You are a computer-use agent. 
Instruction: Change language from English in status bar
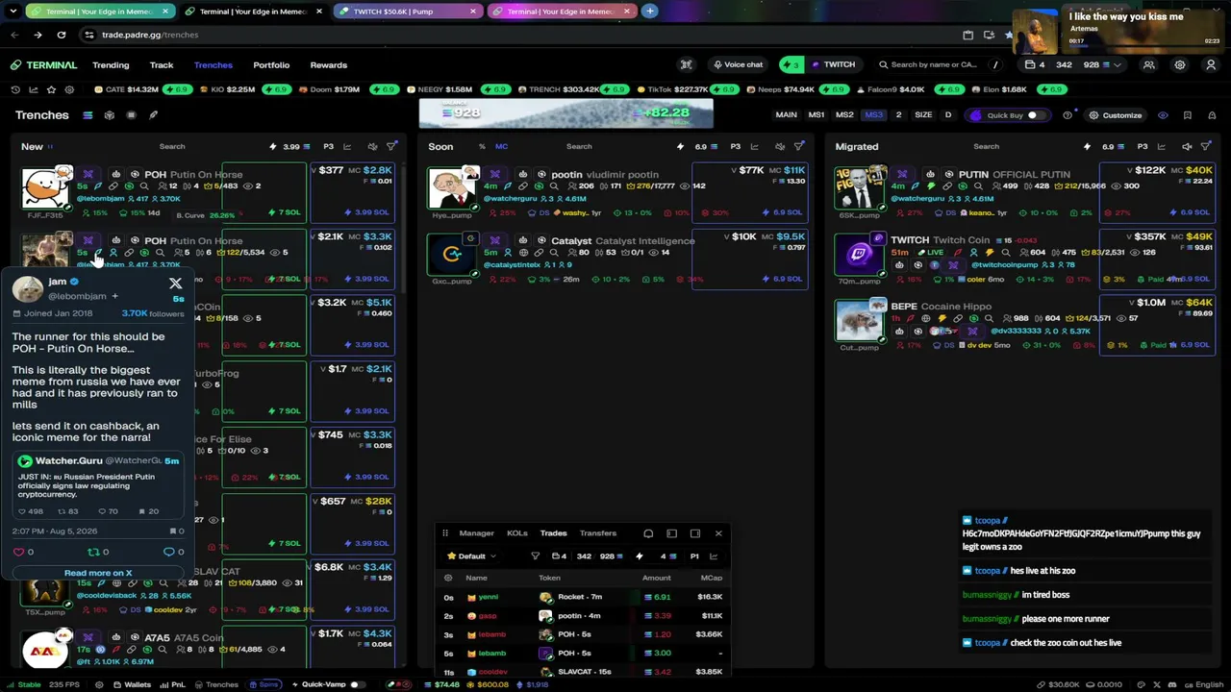point(1204,684)
